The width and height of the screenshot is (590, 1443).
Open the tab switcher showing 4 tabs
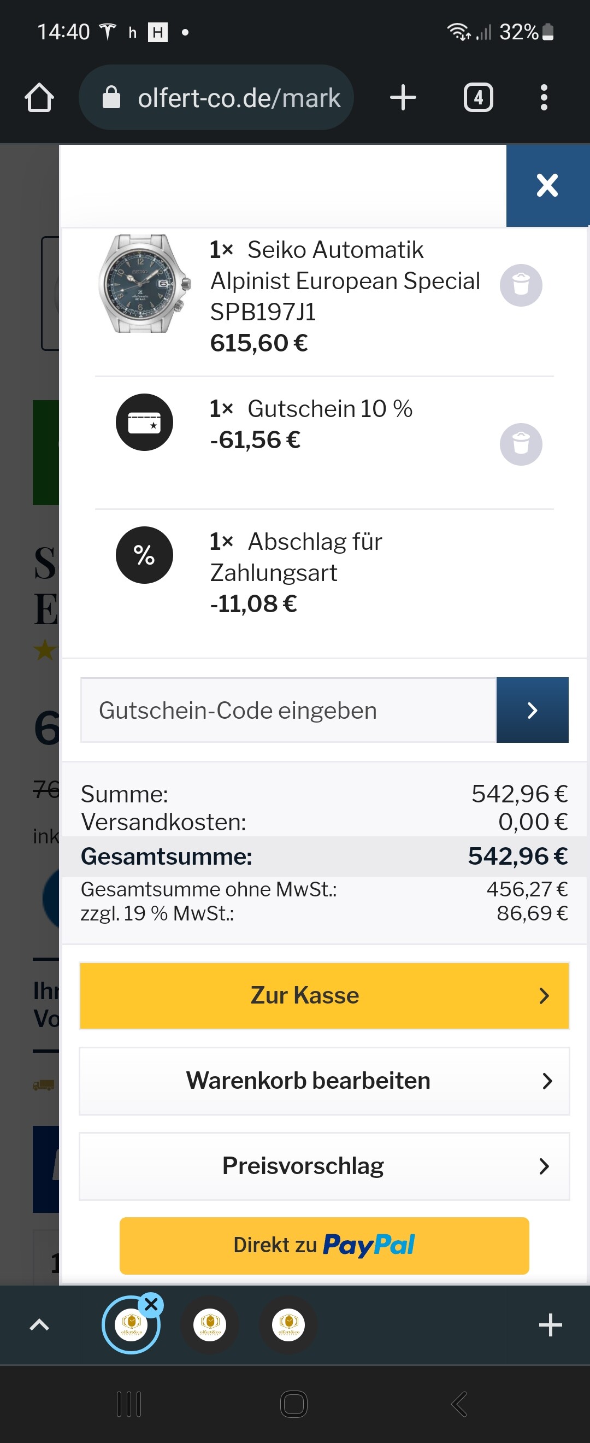point(478,98)
